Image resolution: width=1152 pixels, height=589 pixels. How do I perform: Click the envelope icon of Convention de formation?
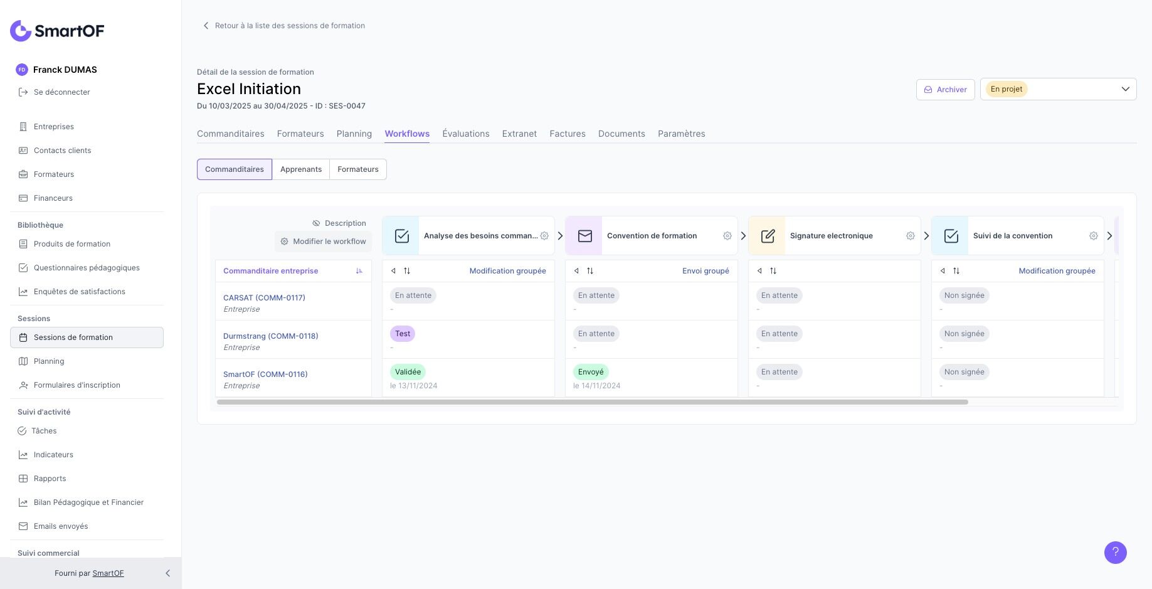click(584, 236)
